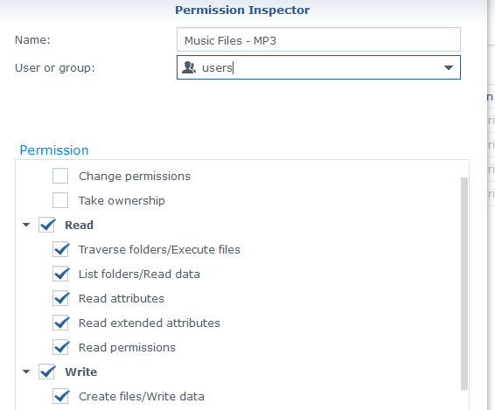Click the users group icon in the combo box

tap(189, 67)
